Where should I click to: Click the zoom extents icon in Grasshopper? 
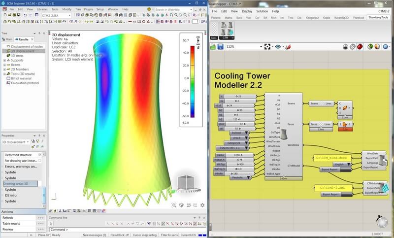267,47
